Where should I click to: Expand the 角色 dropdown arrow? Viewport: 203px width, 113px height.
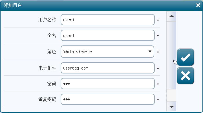point(150,52)
